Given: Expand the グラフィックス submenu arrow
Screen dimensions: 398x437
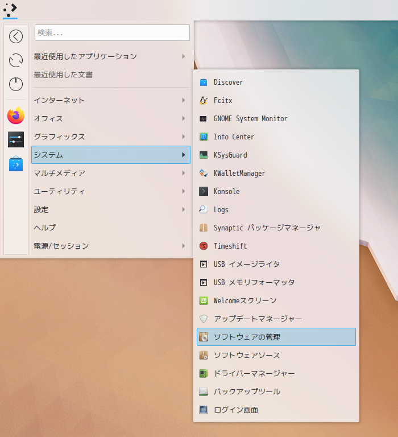Looking at the screenshot, I should [x=183, y=137].
